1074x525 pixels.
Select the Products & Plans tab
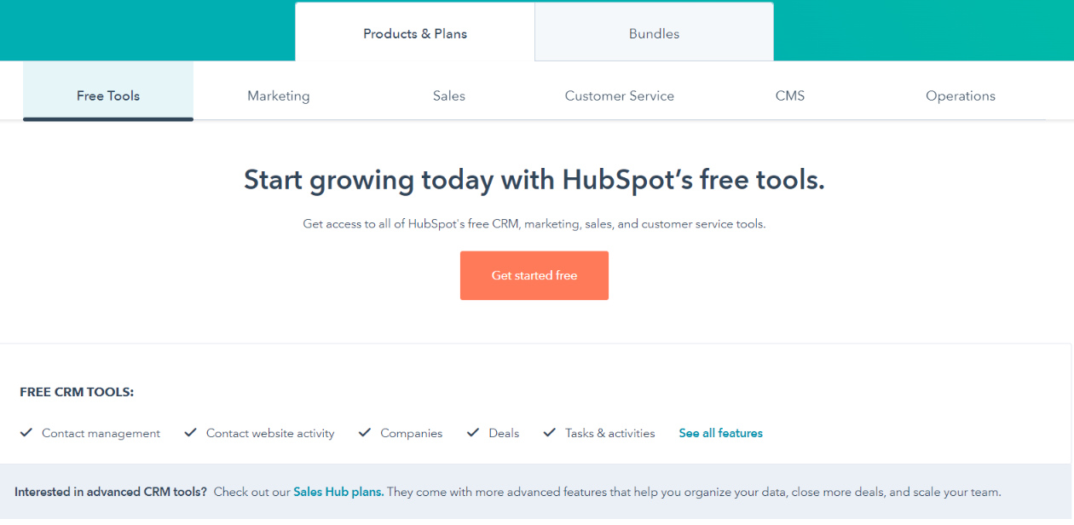(x=414, y=33)
